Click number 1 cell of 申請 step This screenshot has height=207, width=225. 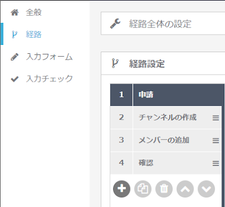[121, 95]
